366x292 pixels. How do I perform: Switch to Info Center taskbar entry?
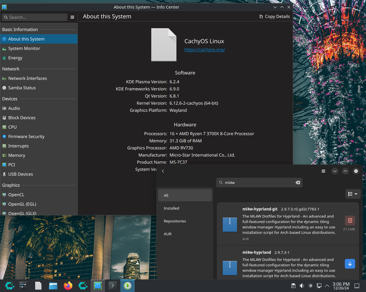pyautogui.click(x=98, y=286)
